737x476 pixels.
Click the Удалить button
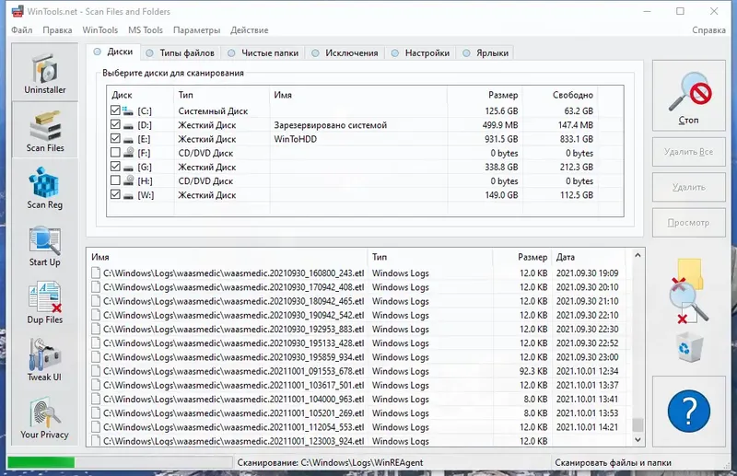[688, 187]
